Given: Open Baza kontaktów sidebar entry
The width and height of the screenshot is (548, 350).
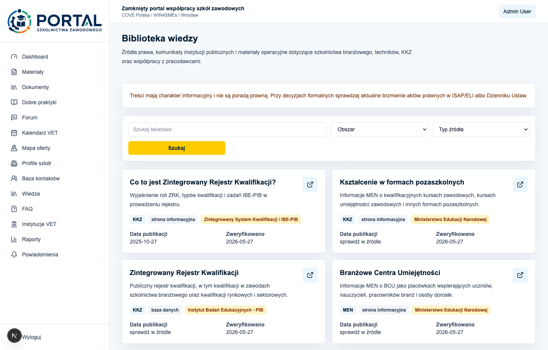Looking at the screenshot, I should [x=55, y=178].
